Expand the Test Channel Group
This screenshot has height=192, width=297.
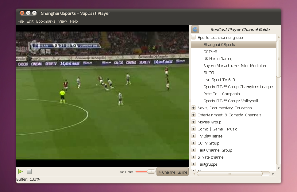point(193,150)
